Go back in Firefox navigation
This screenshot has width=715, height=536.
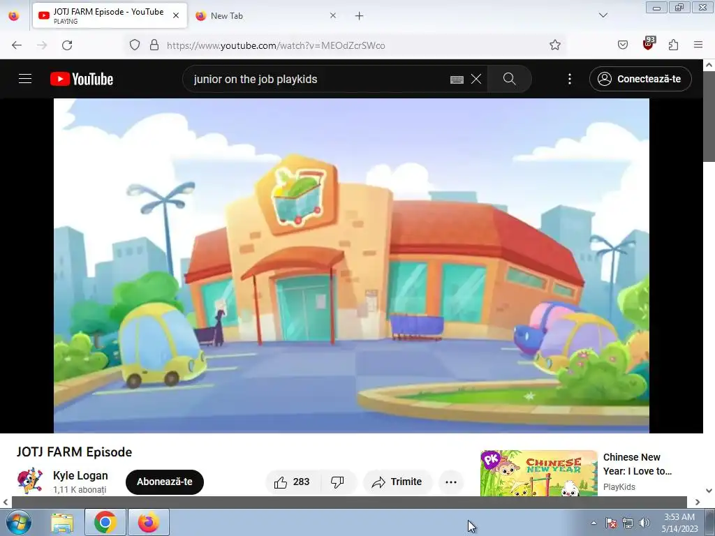pos(17,45)
